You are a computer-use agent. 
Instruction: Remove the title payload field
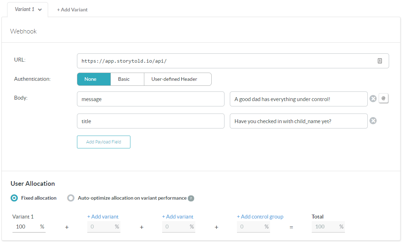click(373, 121)
